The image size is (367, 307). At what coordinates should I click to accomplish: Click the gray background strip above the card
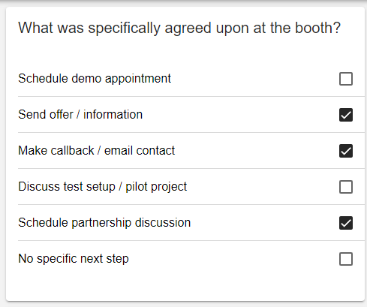point(183,4)
